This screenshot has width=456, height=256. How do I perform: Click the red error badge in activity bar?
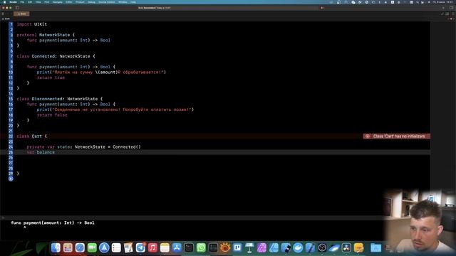[x=322, y=8]
